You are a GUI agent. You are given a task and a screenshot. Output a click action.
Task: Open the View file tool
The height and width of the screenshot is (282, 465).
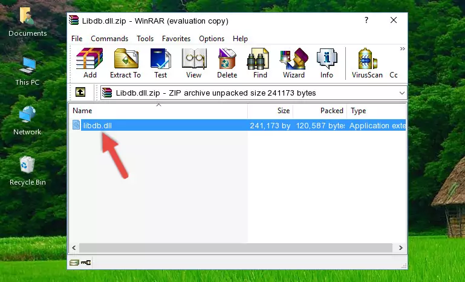tap(194, 63)
